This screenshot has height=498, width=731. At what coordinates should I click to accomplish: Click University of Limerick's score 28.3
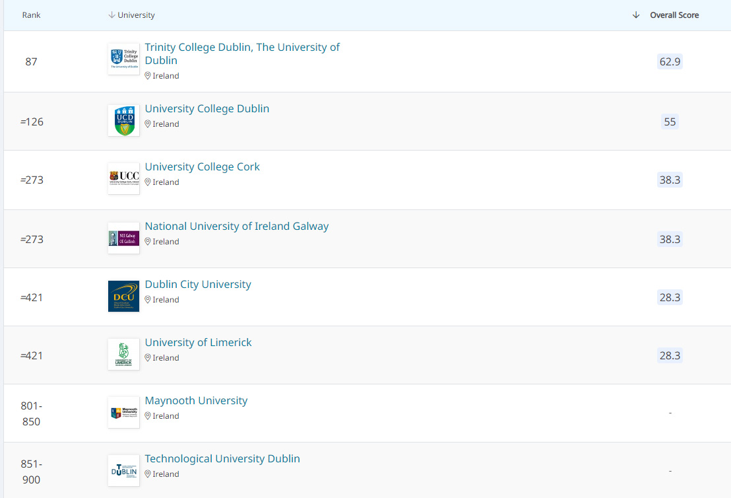670,355
